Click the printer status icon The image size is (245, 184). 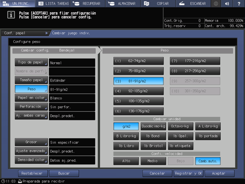[20, 181]
